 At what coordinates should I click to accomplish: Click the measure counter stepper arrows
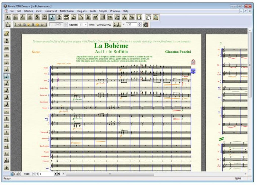coord(66,25)
